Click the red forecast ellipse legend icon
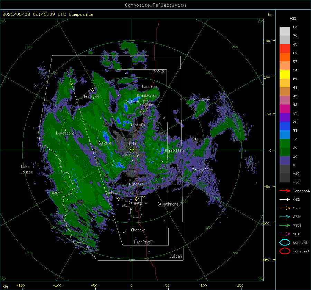The height and width of the screenshot is (290, 311). 285,251
